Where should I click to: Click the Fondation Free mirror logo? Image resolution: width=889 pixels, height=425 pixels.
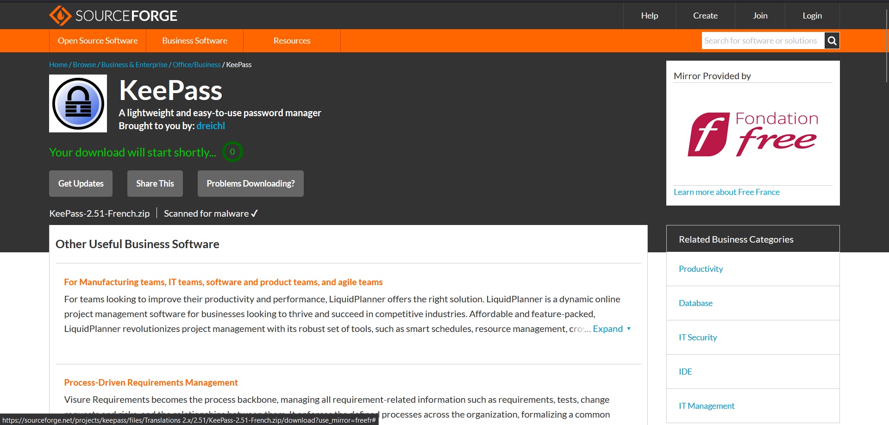click(x=752, y=134)
